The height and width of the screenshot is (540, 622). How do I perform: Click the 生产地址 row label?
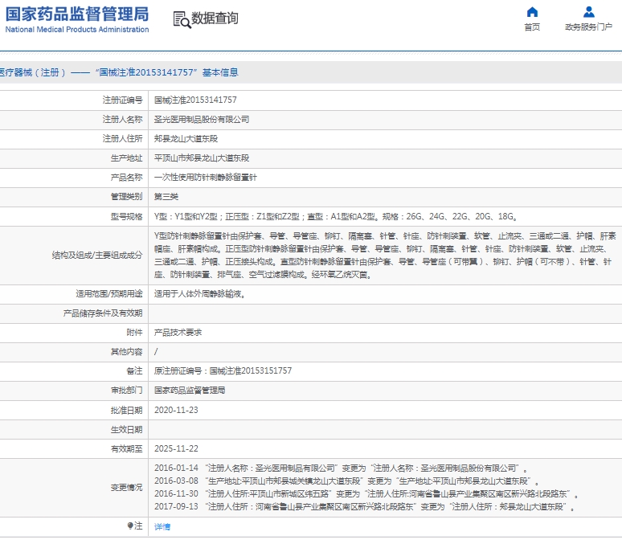coord(126,158)
